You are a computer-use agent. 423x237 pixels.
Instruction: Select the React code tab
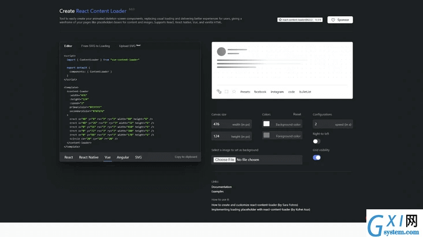coord(69,157)
